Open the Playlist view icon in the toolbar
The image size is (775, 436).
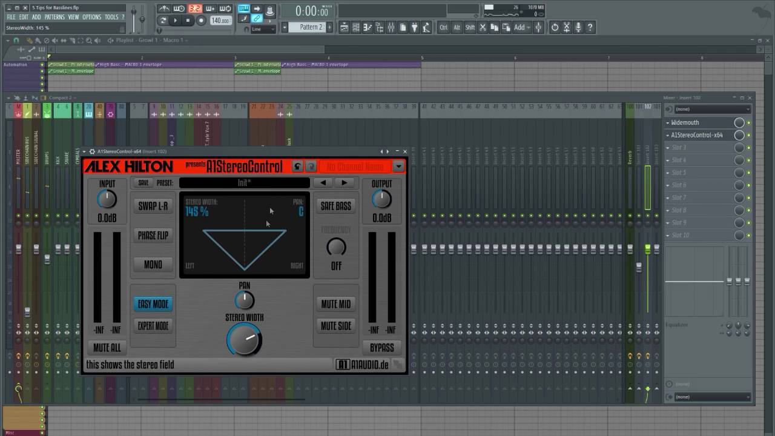click(x=344, y=27)
